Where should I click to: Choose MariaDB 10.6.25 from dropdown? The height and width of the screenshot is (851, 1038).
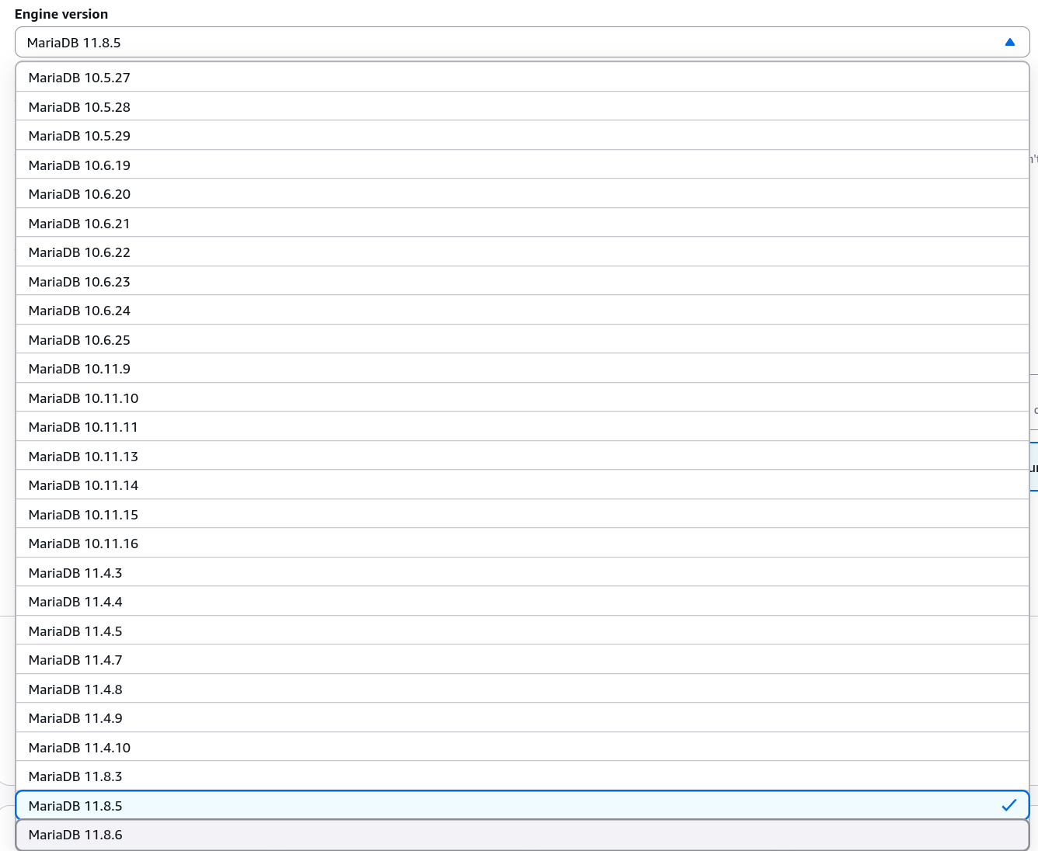click(x=79, y=340)
